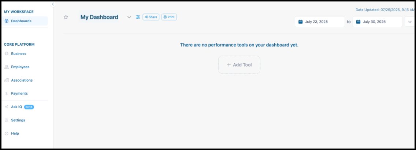Print the dashboard
The image size is (416, 150).
[169, 17]
